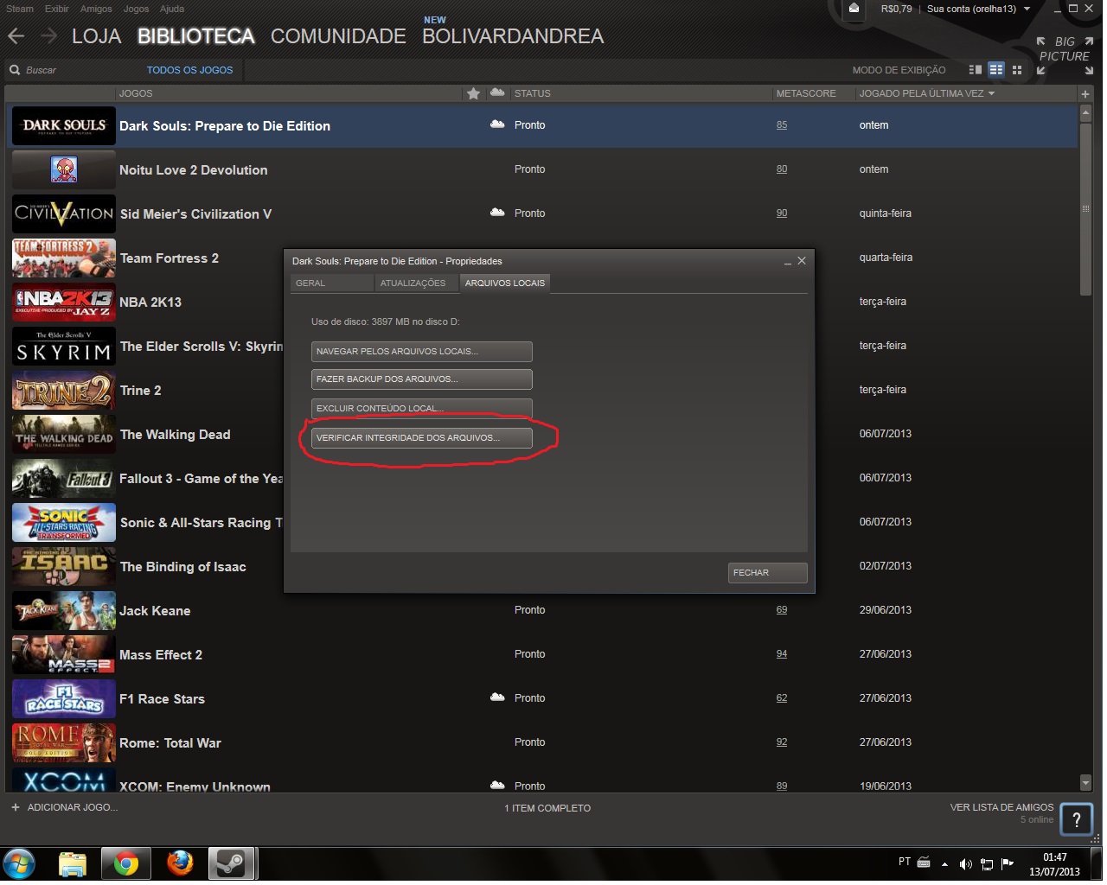Show hidden tray icons arrow
Image resolution: width=1107 pixels, height=885 pixels.
point(944,863)
